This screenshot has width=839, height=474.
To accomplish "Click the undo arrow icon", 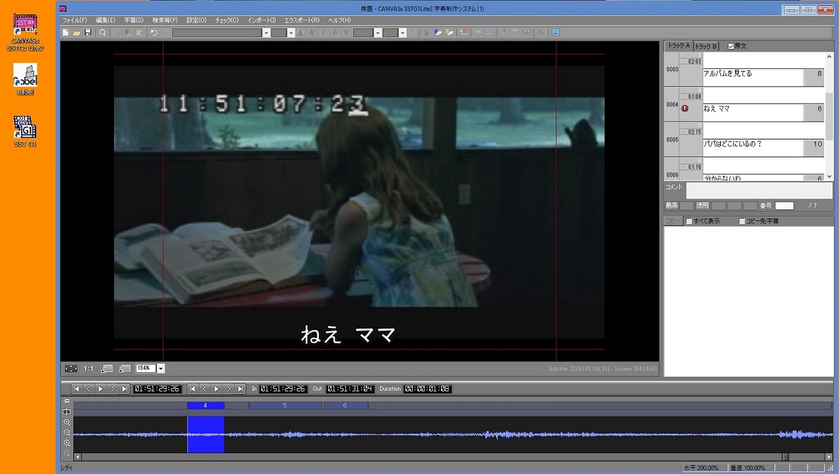I will click(x=154, y=32).
